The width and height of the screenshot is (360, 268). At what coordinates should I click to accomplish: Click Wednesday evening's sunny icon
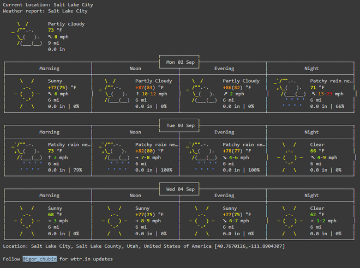click(202, 221)
